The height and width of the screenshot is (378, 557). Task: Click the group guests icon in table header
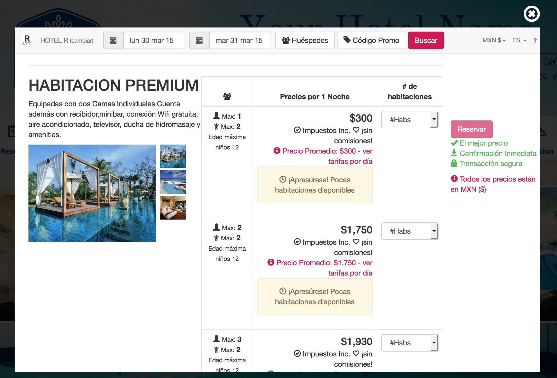tap(227, 97)
